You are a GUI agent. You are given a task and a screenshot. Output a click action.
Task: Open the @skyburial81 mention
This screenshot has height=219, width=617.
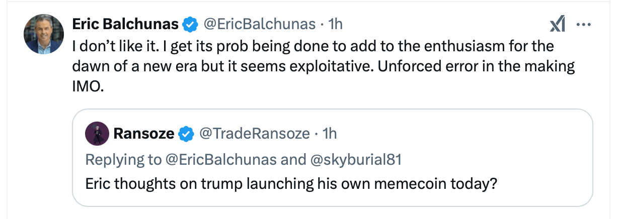pyautogui.click(x=351, y=159)
